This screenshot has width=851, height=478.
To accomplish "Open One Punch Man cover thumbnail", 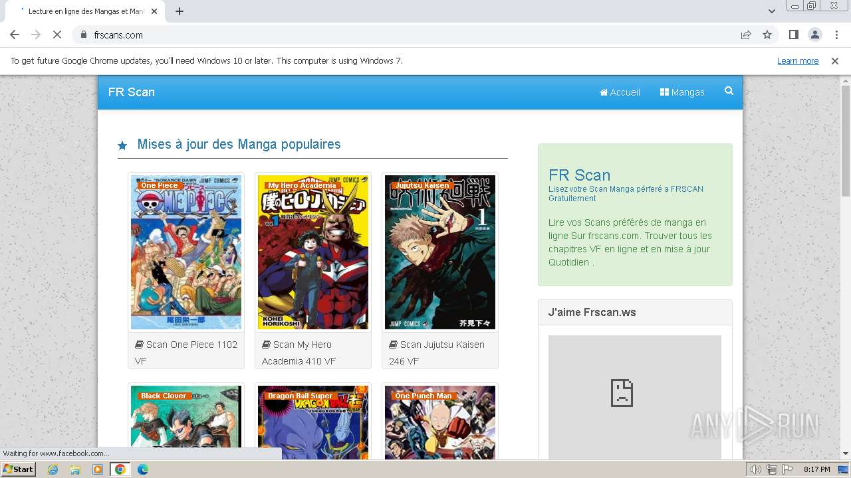I will [440, 422].
